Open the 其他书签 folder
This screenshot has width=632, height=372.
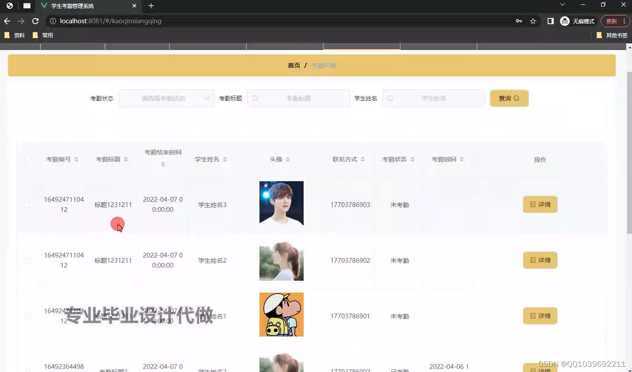point(612,35)
